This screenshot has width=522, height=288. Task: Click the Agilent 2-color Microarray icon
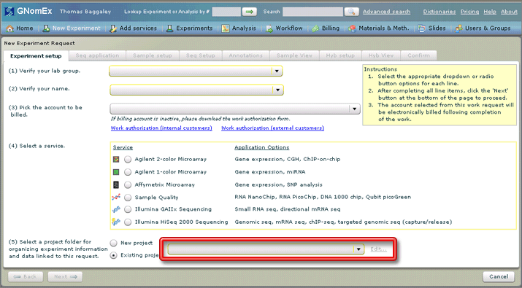[x=116, y=159]
